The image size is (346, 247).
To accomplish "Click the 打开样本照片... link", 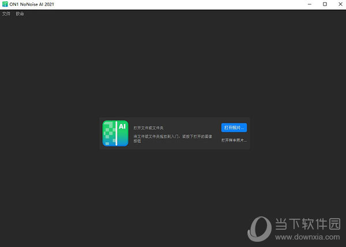I will tap(234, 140).
